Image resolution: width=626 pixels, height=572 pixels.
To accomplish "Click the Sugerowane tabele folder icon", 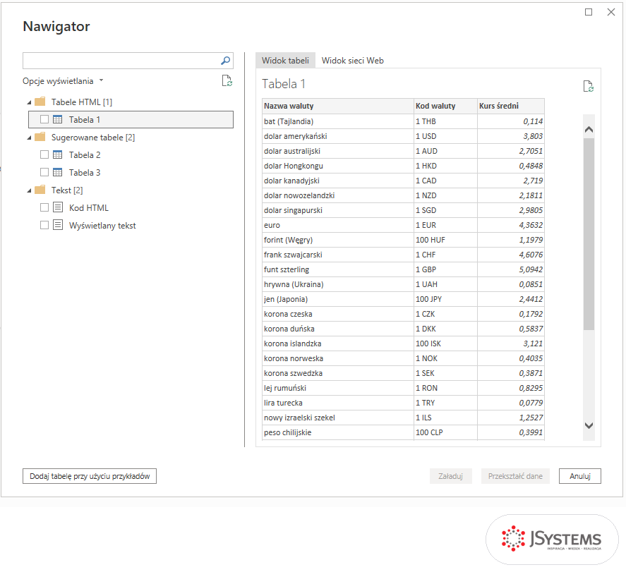I will tap(40, 138).
